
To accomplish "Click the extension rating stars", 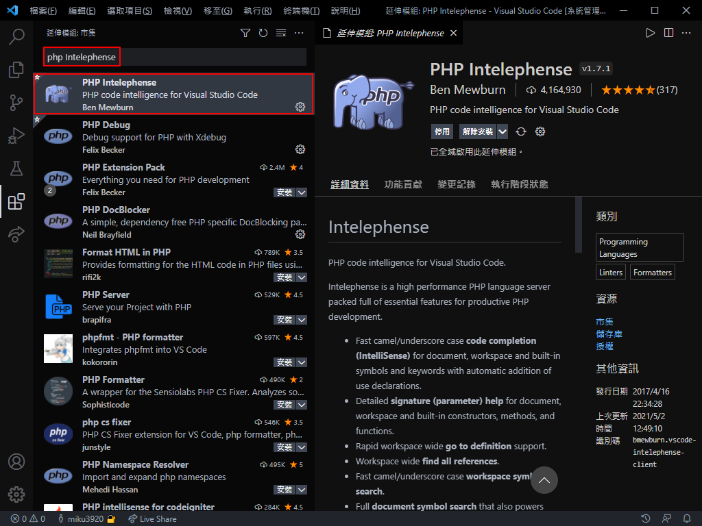I will pyautogui.click(x=628, y=90).
